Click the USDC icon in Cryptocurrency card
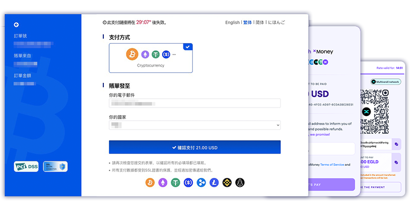 click(x=166, y=55)
